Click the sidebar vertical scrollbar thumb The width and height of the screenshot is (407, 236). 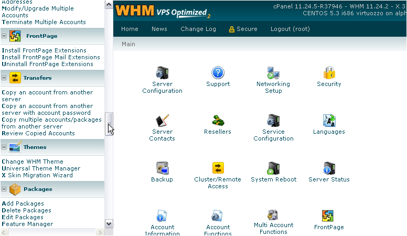[x=109, y=124]
